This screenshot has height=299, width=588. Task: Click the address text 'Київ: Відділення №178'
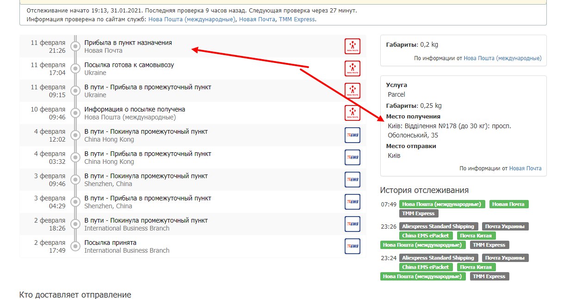click(x=422, y=126)
